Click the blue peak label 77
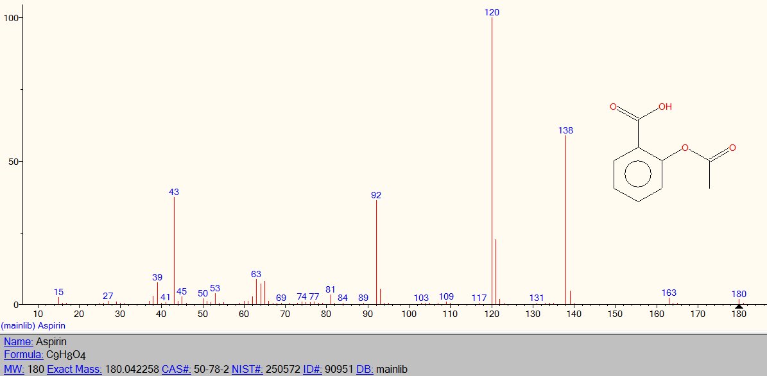767x376 pixels. pos(314,297)
